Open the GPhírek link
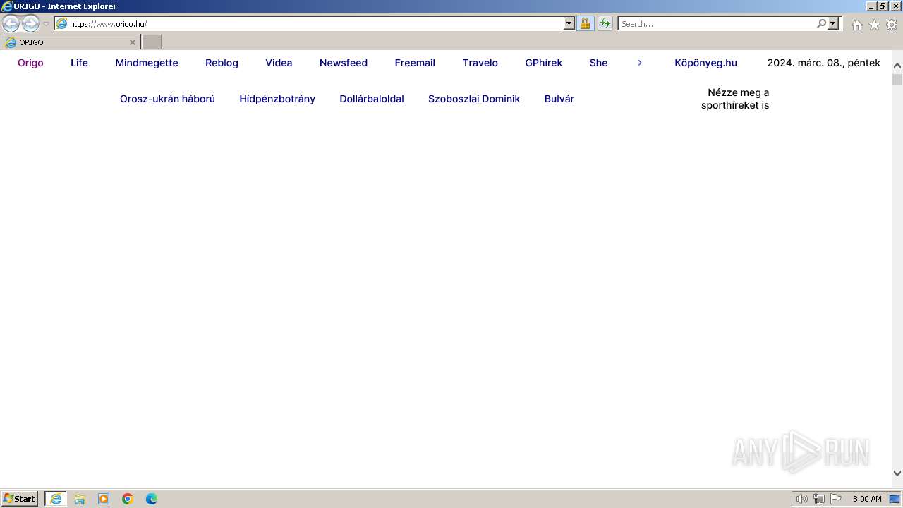Screen dimensions: 903x508 click(544, 63)
